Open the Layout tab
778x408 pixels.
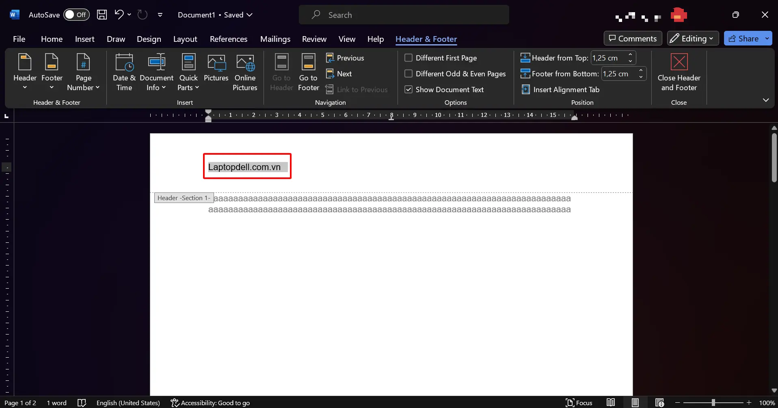(185, 39)
